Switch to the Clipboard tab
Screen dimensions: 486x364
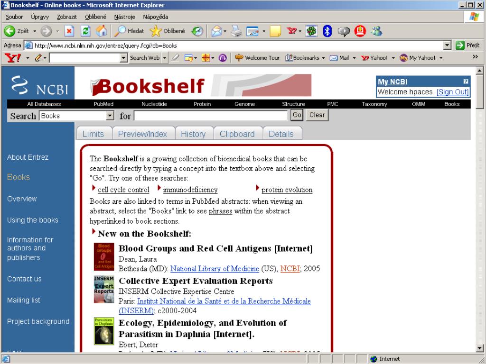pos(238,134)
